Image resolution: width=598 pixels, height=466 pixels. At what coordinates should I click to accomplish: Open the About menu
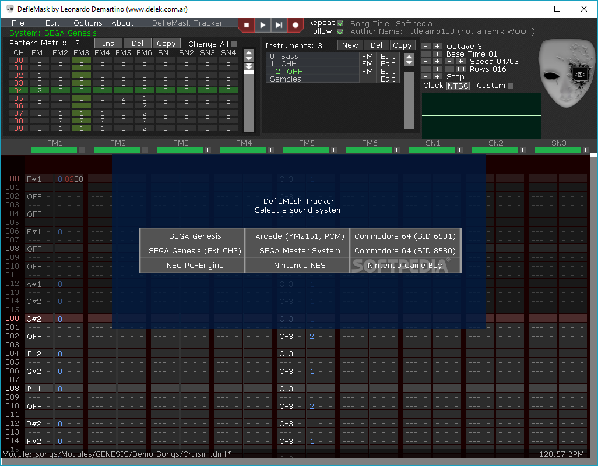122,23
